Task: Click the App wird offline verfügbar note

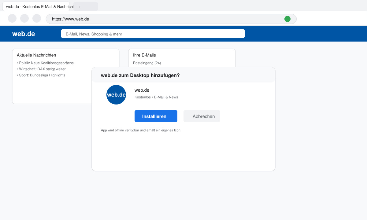Action: point(141,130)
